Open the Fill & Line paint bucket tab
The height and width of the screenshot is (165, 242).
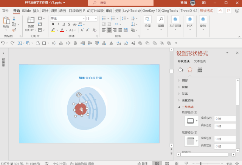181,69
